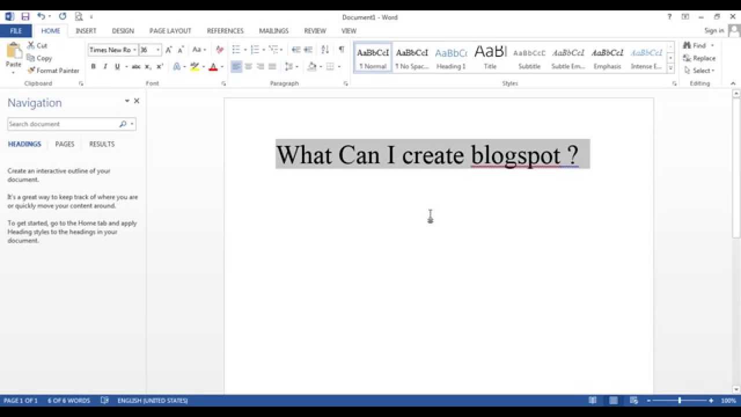Cut the selected text
The width and height of the screenshot is (741, 417).
38,46
